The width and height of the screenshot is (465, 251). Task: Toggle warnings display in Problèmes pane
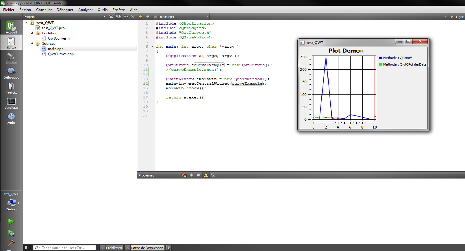[x=206, y=175]
